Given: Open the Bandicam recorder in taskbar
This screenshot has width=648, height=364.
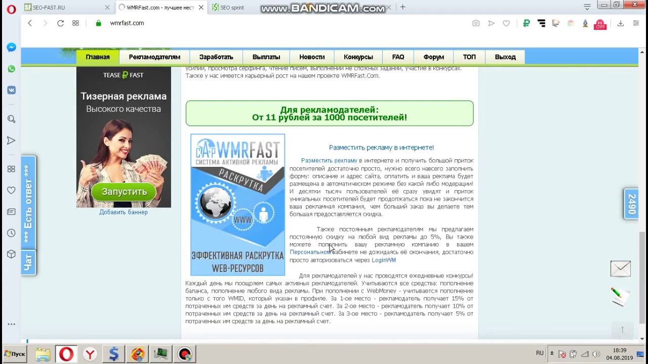Looking at the screenshot, I should (x=184, y=354).
